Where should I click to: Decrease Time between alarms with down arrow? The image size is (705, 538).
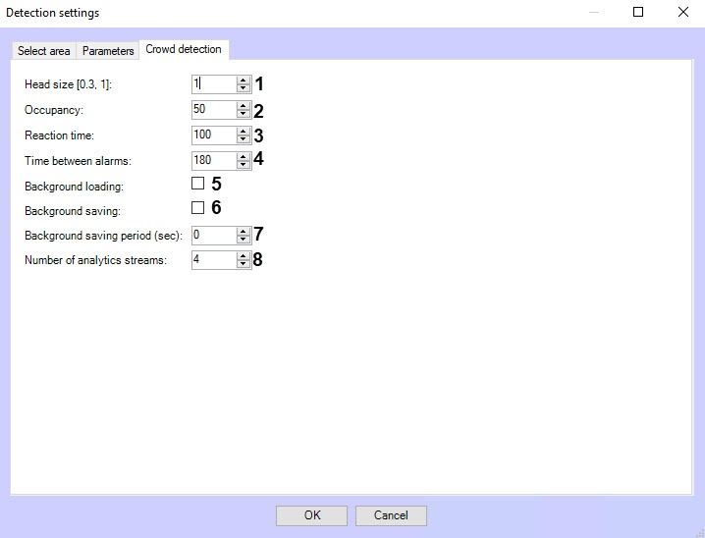[244, 165]
